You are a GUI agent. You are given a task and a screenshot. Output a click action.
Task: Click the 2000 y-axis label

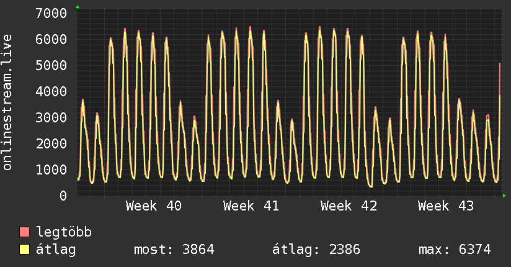point(51,143)
